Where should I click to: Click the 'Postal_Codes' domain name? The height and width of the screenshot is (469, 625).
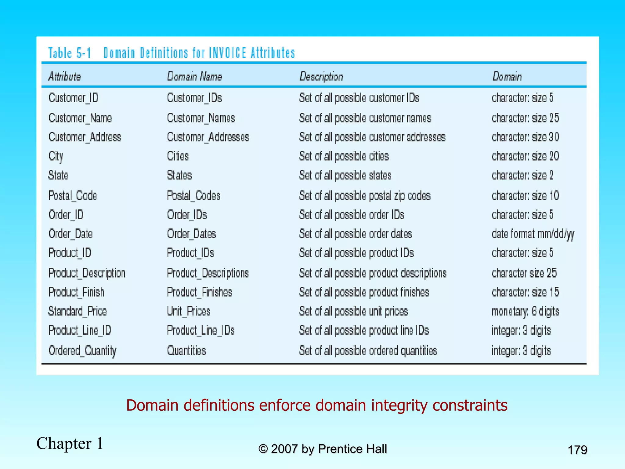pos(193,195)
